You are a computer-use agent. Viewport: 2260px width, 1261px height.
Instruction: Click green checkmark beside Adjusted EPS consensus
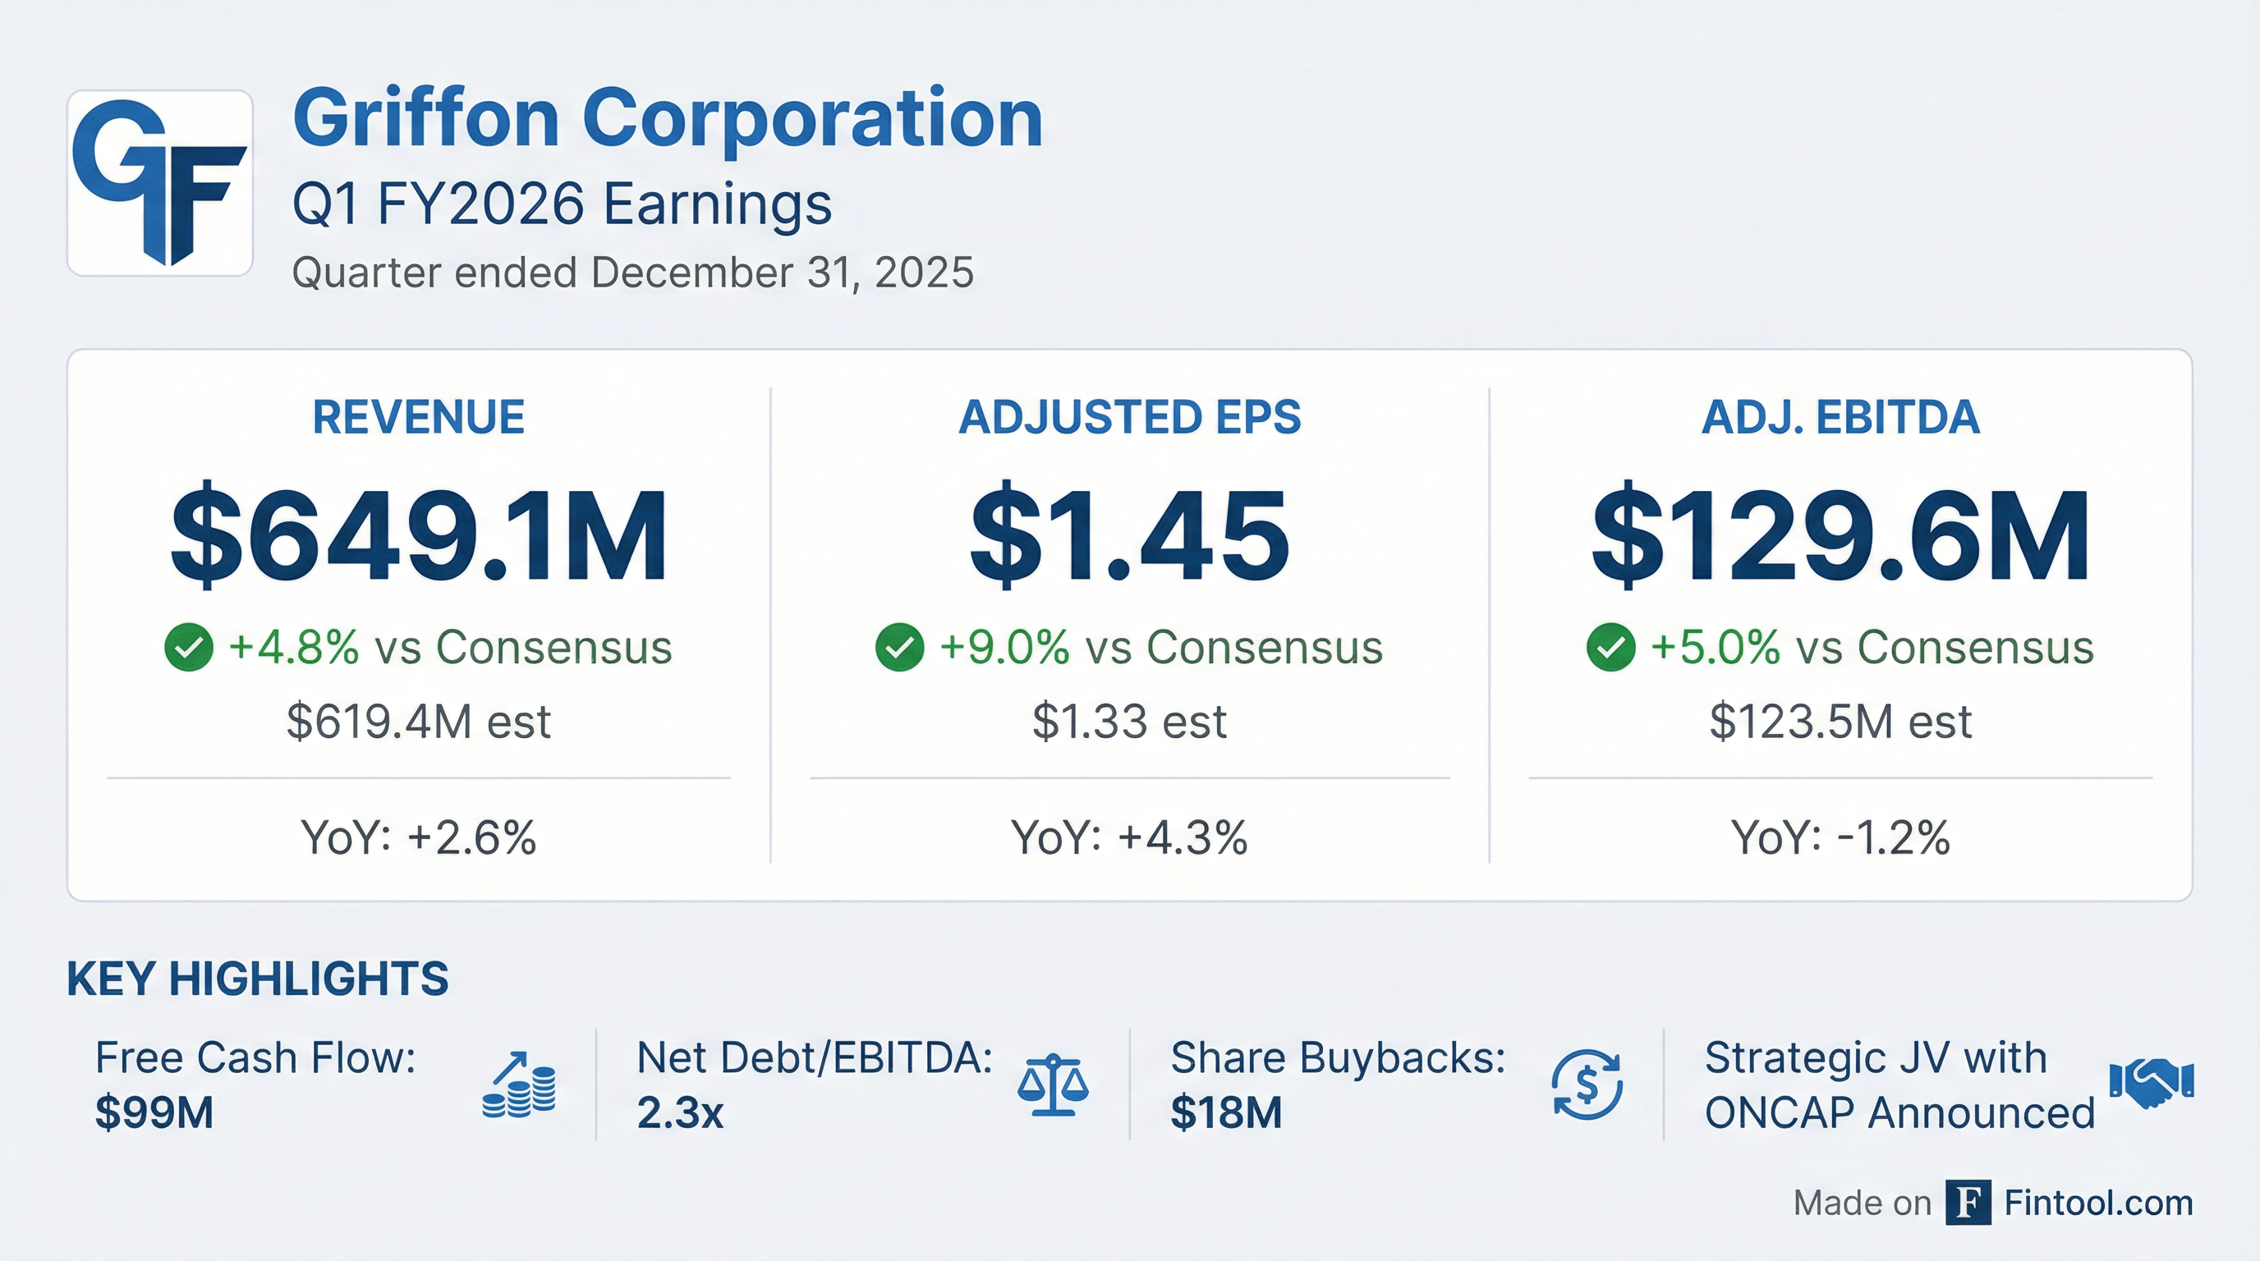899,648
